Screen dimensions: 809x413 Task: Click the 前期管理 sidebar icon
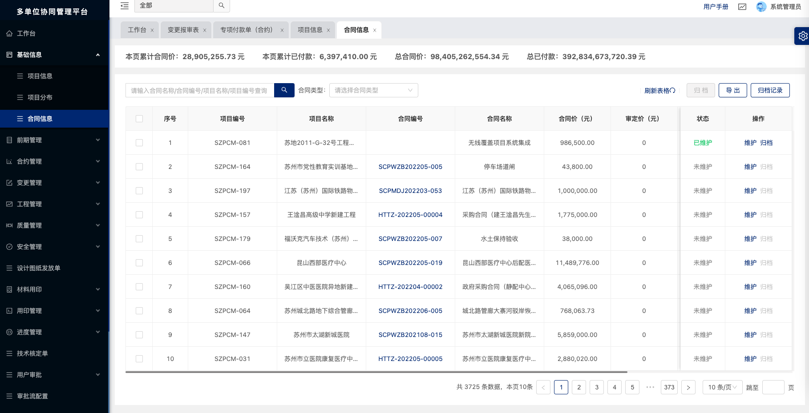9,140
